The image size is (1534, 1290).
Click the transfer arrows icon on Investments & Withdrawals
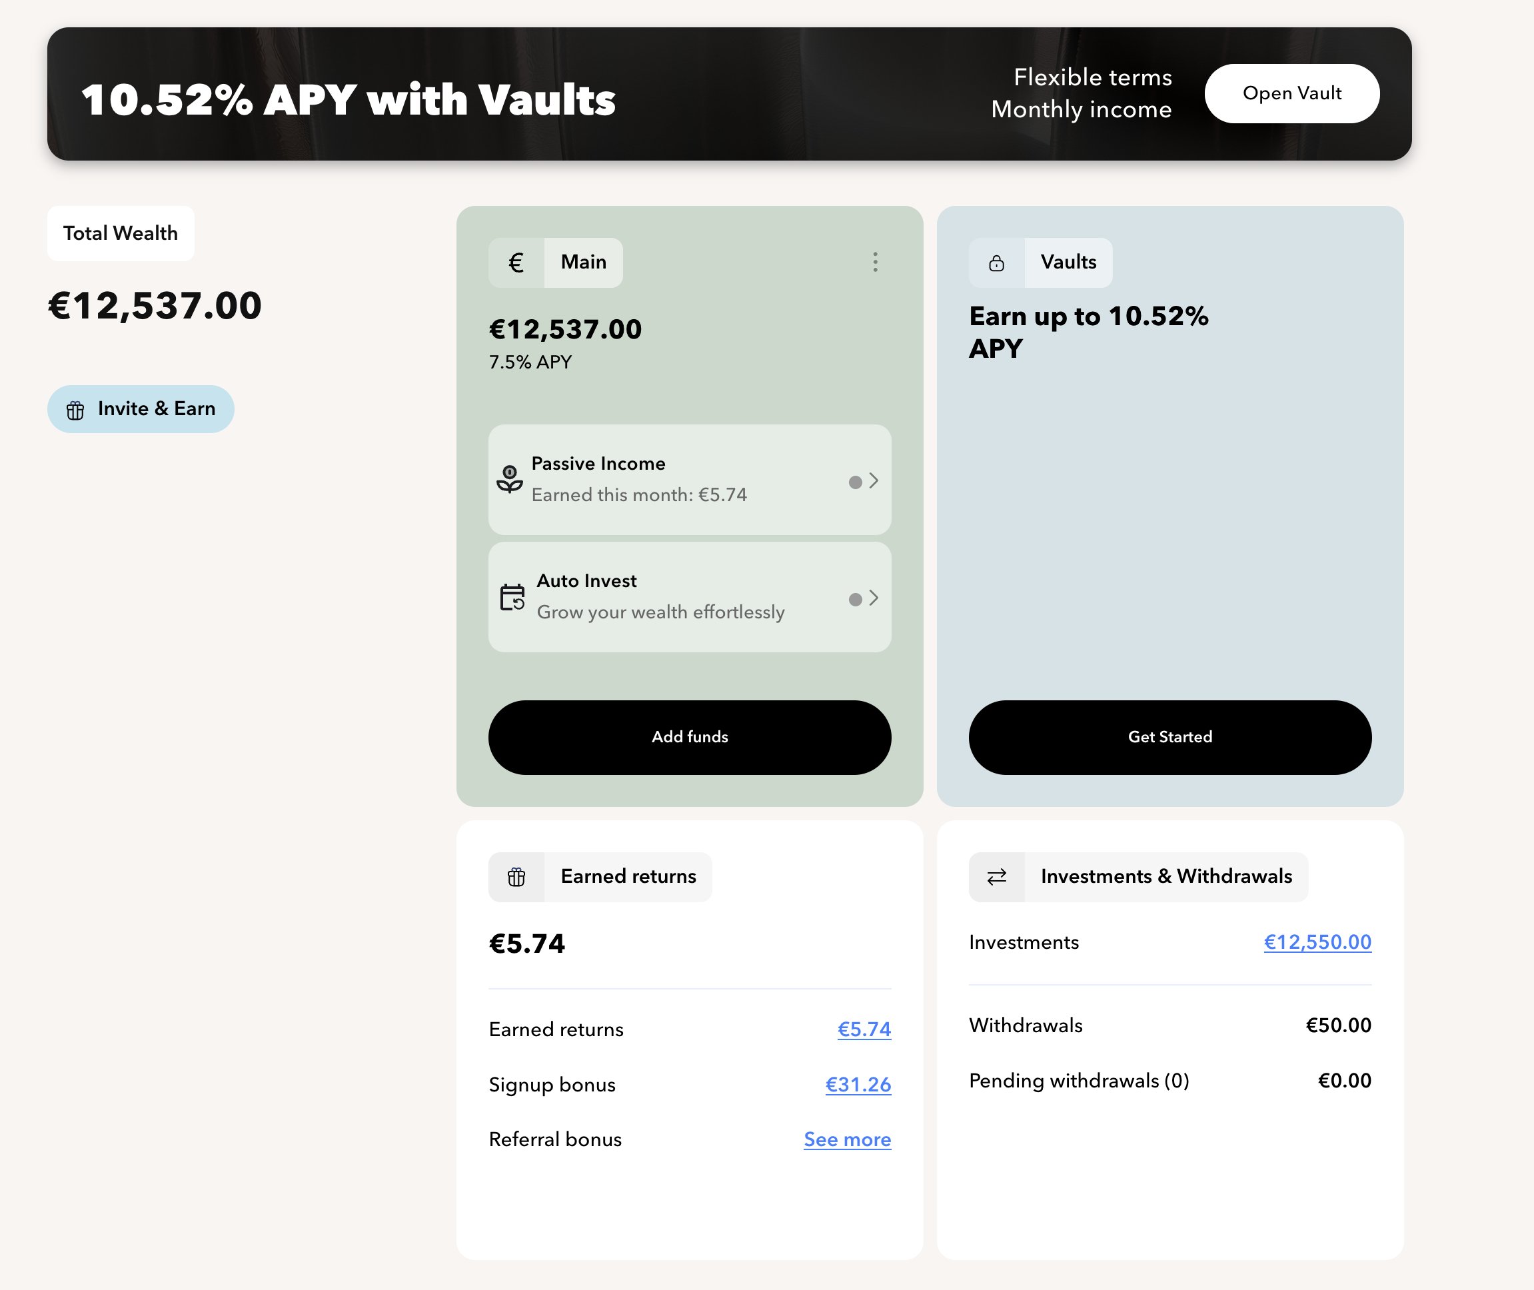tap(997, 876)
